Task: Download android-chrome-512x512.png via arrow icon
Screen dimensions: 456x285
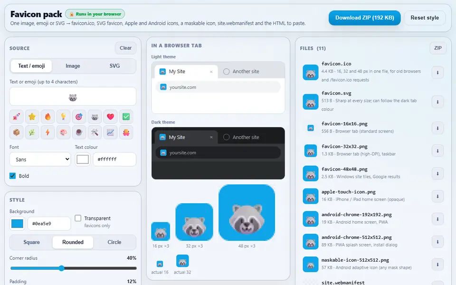Action: 437,241
